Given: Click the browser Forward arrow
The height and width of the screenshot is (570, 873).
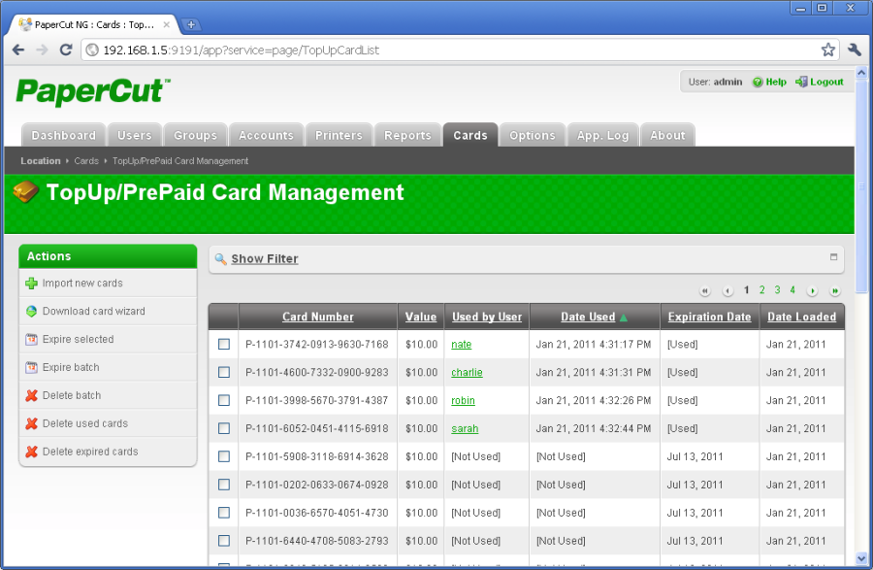Looking at the screenshot, I should click(x=43, y=50).
